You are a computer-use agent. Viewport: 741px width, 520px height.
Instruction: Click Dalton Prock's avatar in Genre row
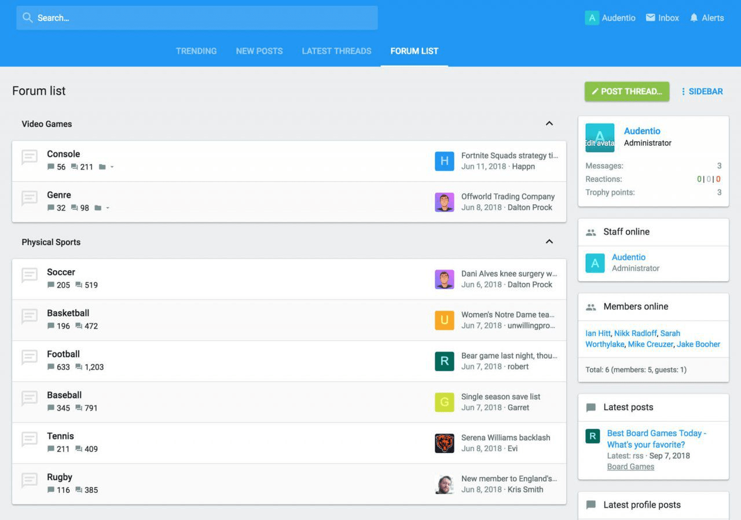click(444, 202)
